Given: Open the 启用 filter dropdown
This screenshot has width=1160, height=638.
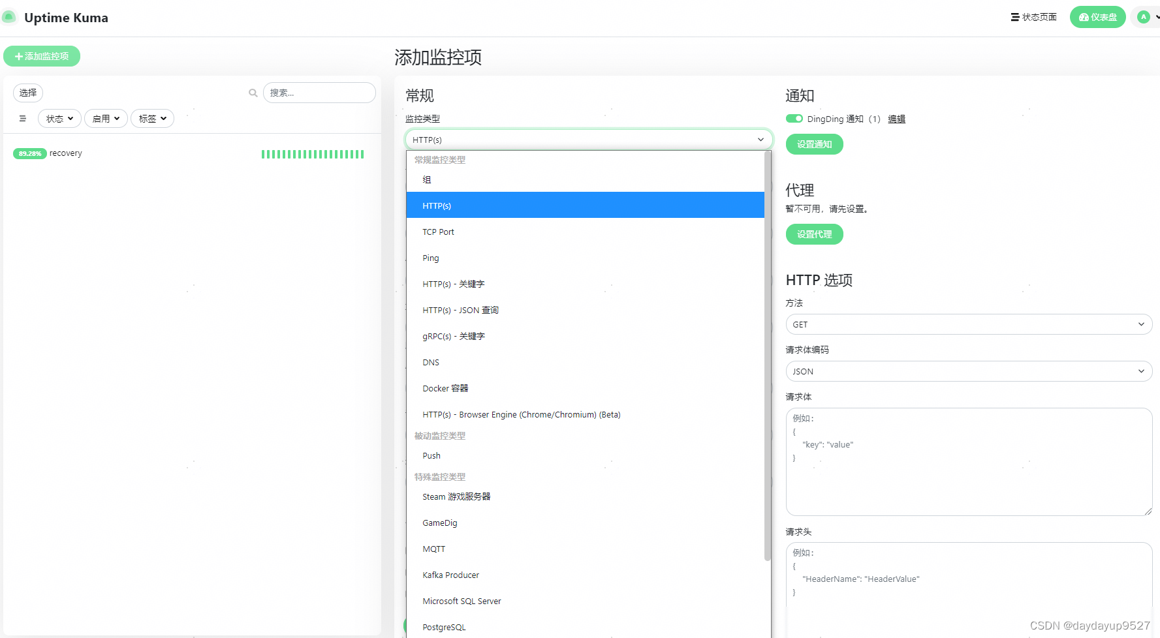Looking at the screenshot, I should [106, 119].
